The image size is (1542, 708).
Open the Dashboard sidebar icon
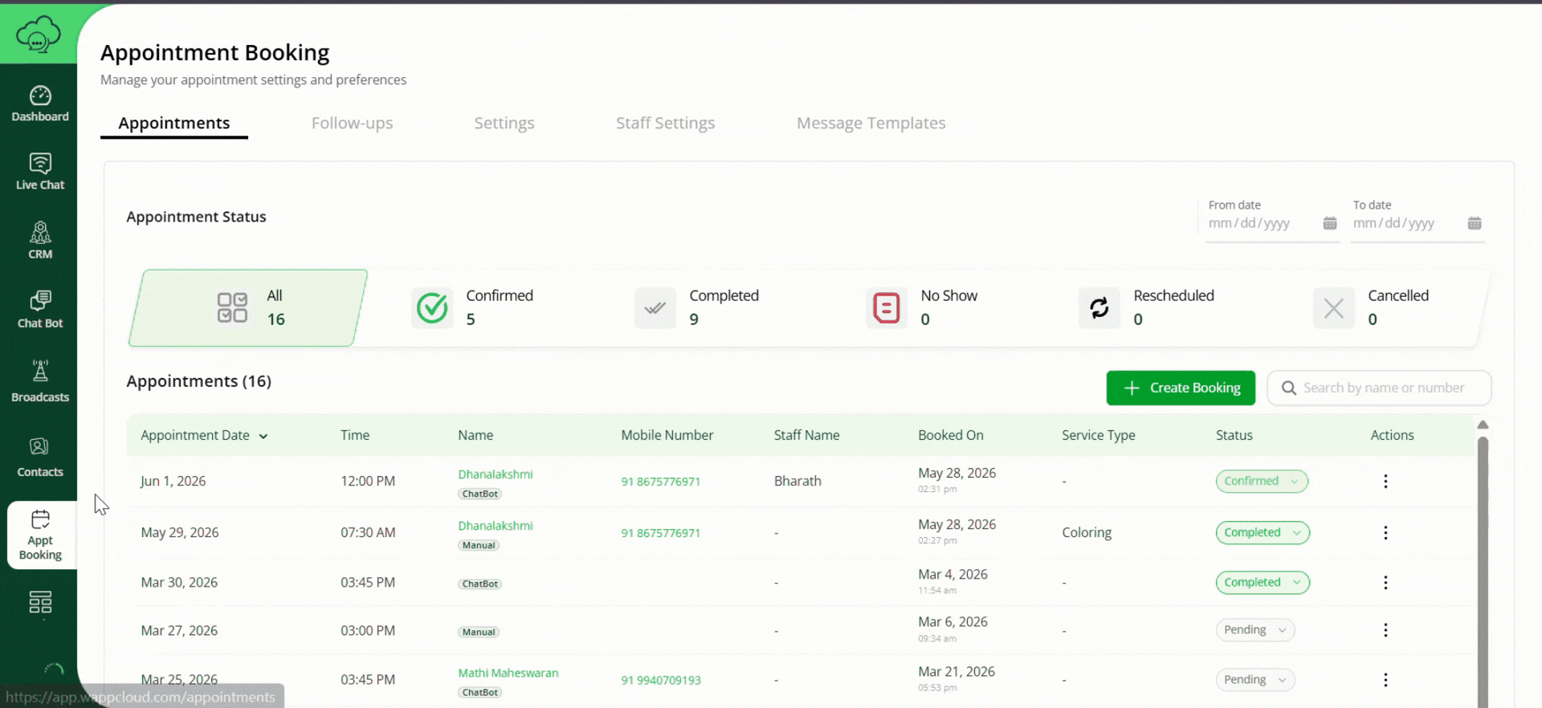[x=40, y=104]
